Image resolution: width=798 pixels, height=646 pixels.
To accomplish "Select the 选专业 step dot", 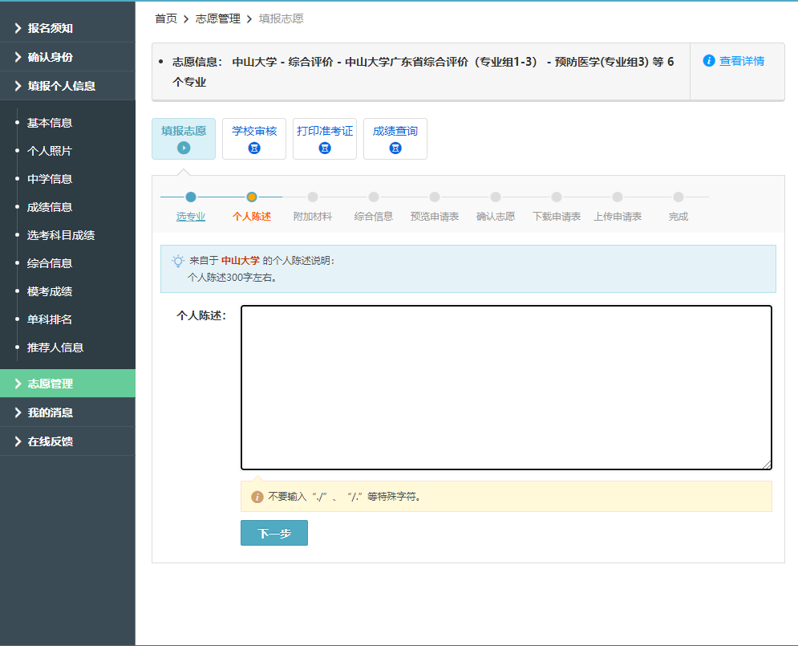I will 191,195.
